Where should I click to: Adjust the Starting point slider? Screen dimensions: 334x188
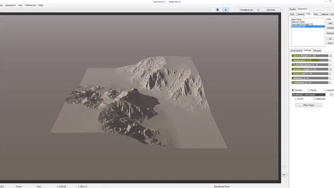(310, 60)
